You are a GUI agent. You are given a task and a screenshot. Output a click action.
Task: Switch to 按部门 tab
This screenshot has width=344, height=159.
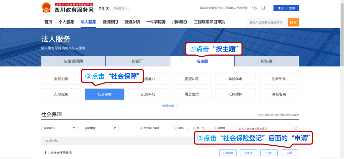pos(138,61)
